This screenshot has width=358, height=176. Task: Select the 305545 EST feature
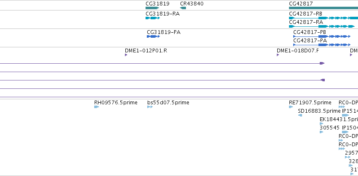pos(321,132)
